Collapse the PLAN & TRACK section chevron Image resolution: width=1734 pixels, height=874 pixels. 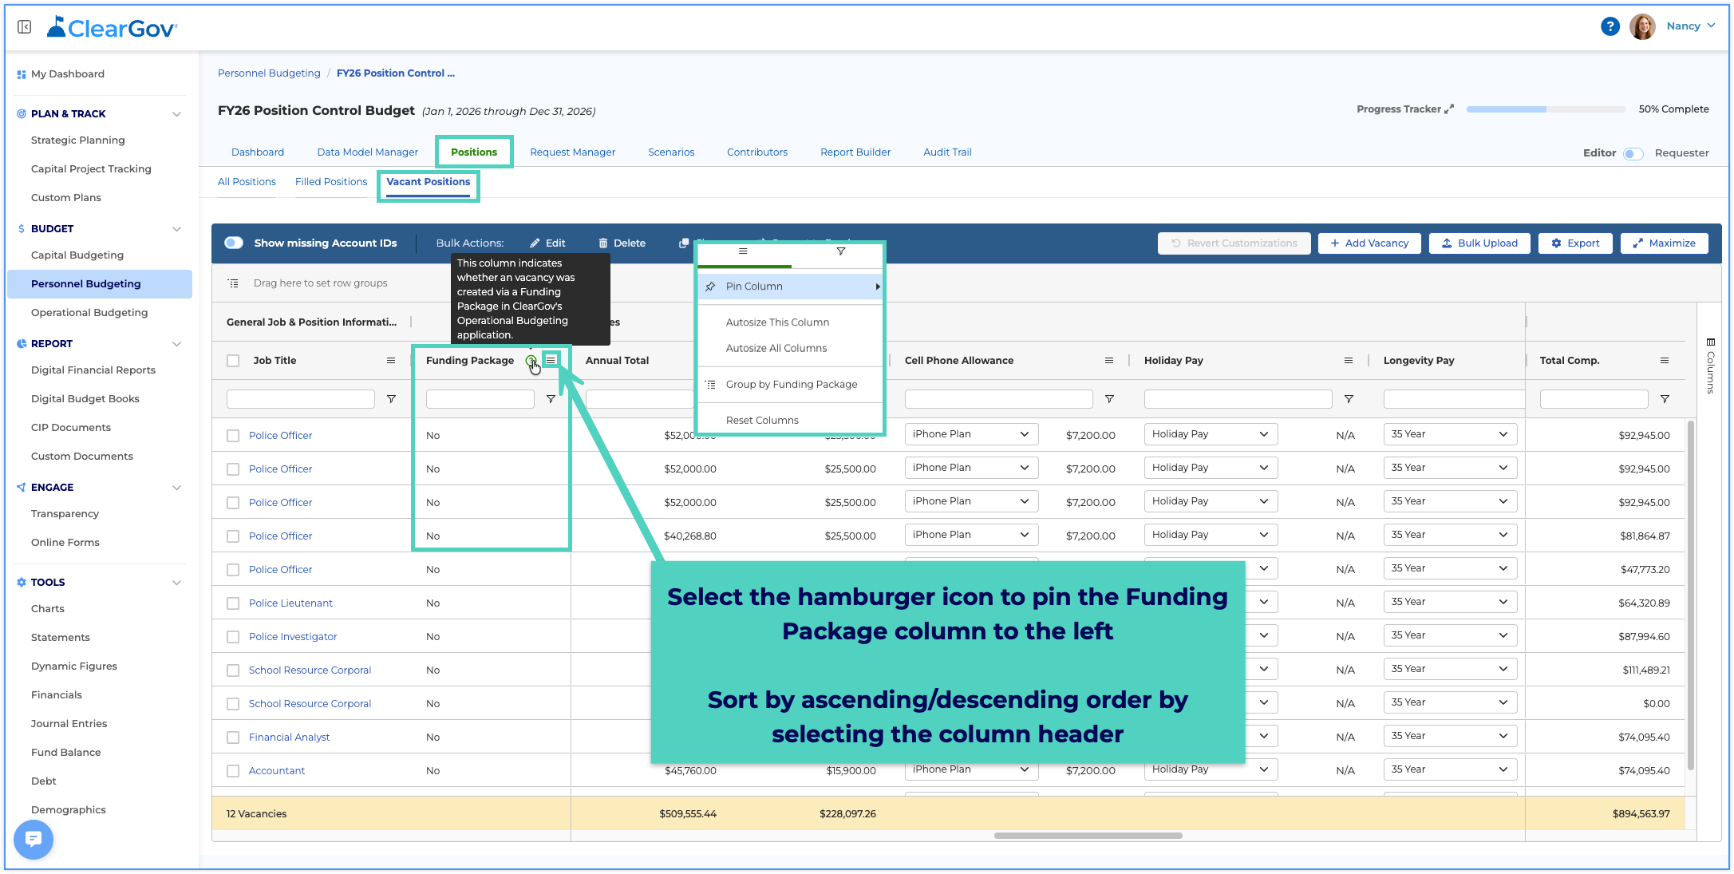pyautogui.click(x=176, y=114)
